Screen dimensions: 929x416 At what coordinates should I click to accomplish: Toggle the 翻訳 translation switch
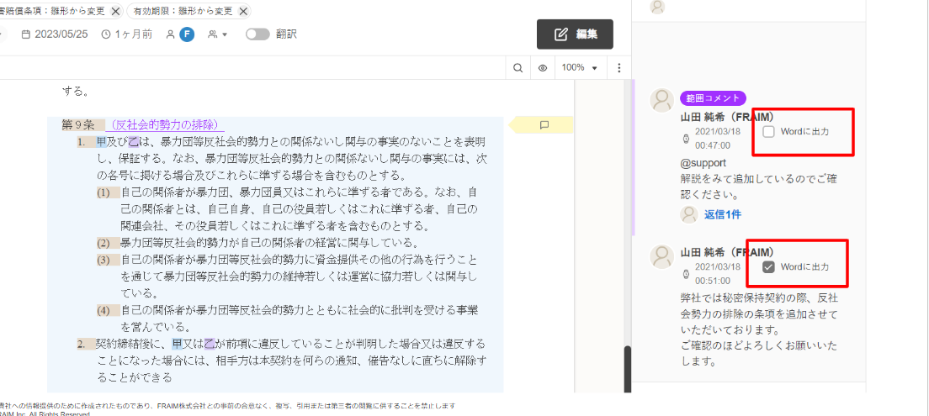[x=257, y=34]
